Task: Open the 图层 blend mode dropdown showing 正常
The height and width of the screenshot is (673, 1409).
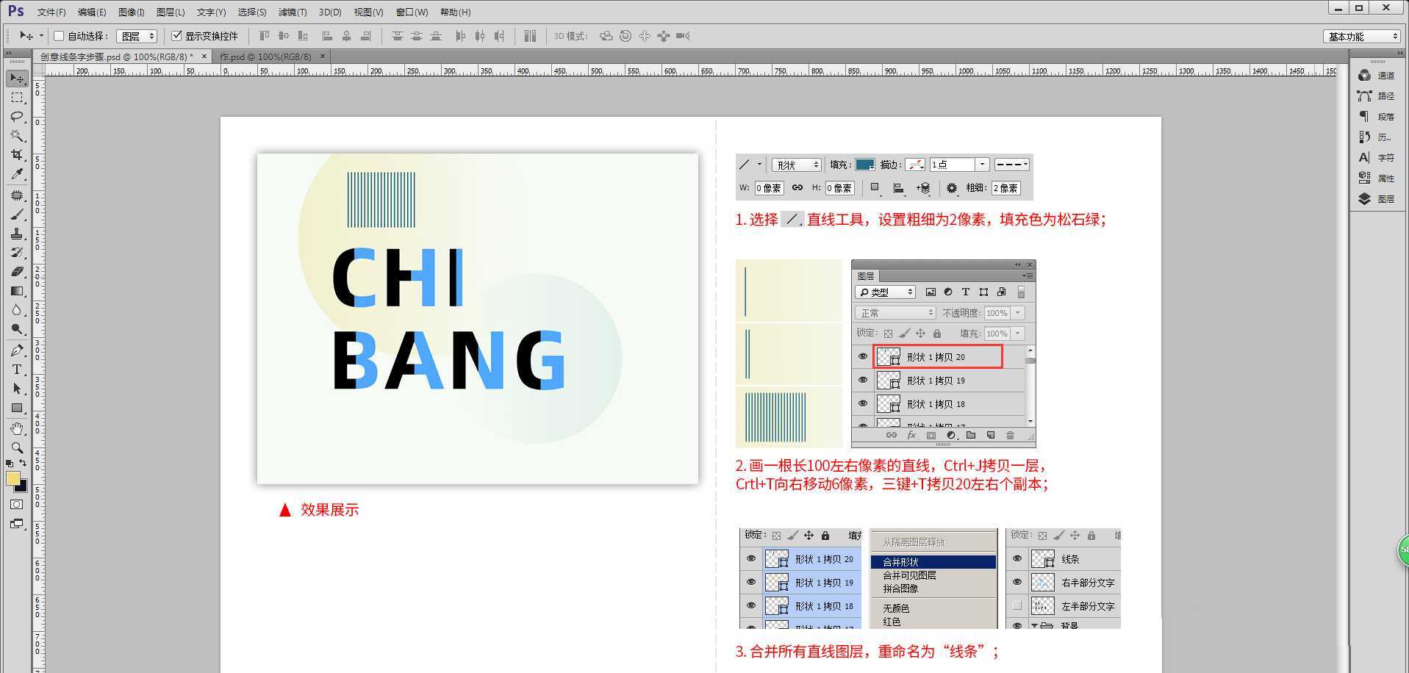Action: pyautogui.click(x=894, y=312)
